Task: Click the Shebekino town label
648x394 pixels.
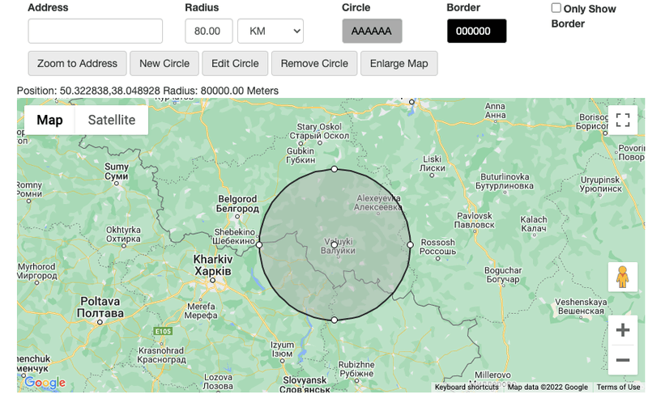Action: point(234,236)
